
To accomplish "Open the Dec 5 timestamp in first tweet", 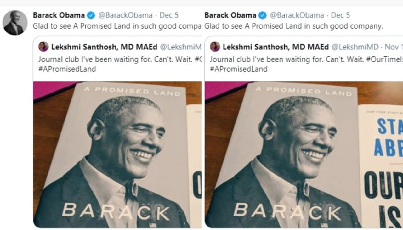I will tap(168, 15).
